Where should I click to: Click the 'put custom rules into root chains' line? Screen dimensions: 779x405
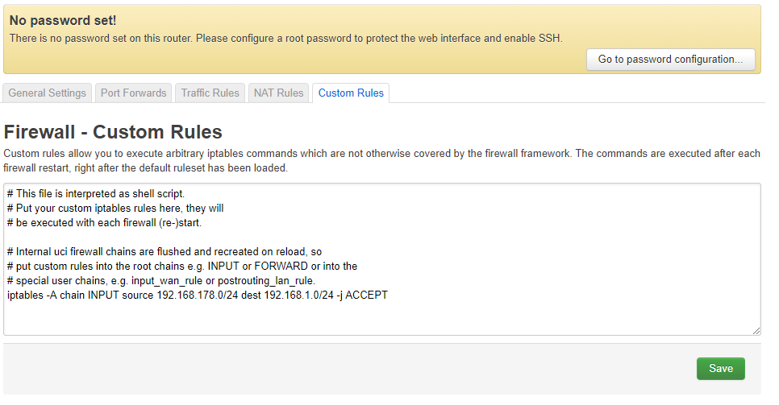181,266
